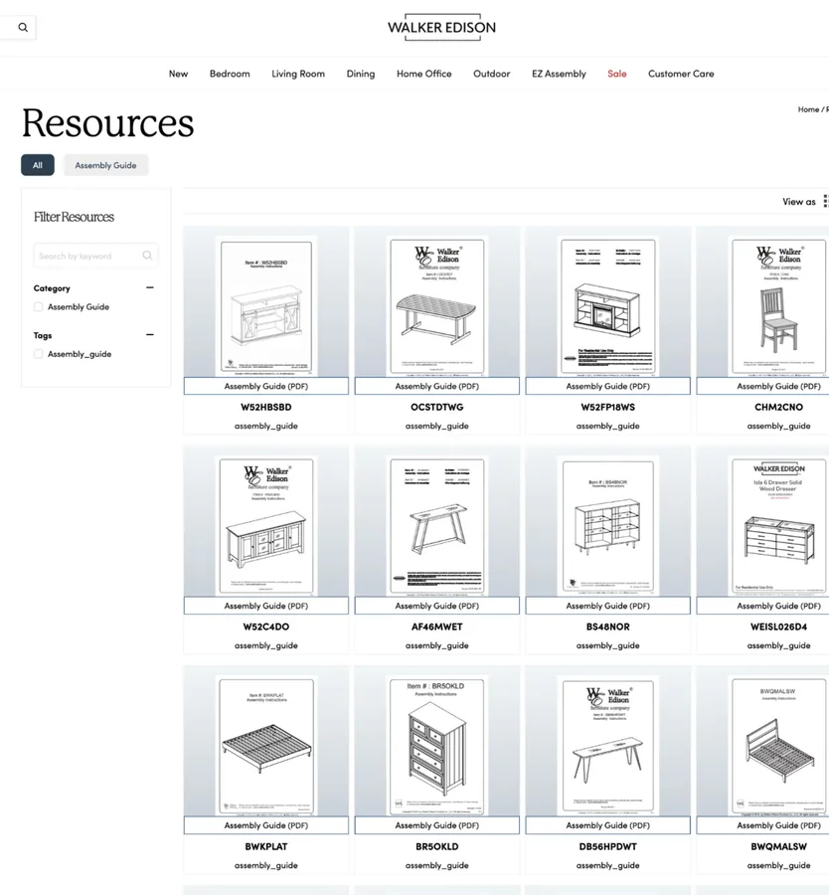Screen dimensions: 829x895
Task: Open the EZ Assembly menu
Action: point(559,74)
